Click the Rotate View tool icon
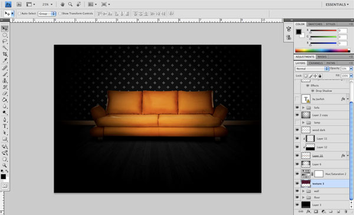The image size is (354, 215). pos(78,4)
